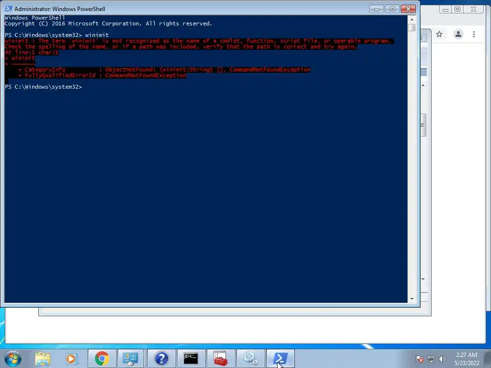
Task: Click the Action Center flag tray icon
Action: [x=419, y=359]
